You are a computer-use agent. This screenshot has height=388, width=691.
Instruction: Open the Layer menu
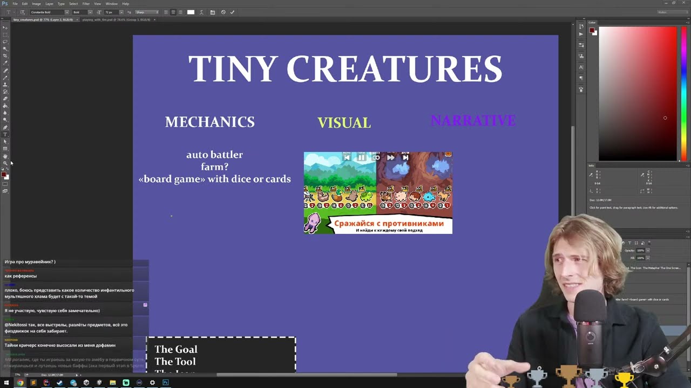pos(49,4)
